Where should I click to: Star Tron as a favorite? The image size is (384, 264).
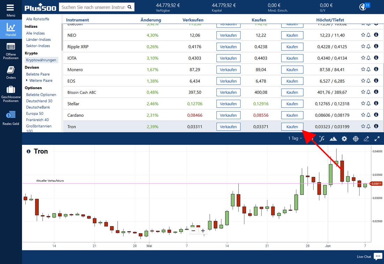point(363,126)
